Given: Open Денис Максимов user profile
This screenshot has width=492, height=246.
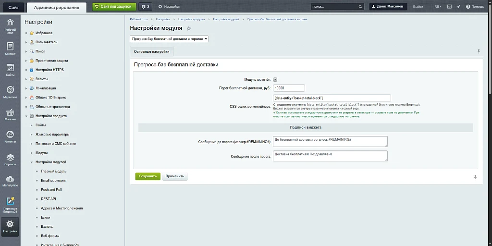Looking at the screenshot, I should [x=388, y=7].
